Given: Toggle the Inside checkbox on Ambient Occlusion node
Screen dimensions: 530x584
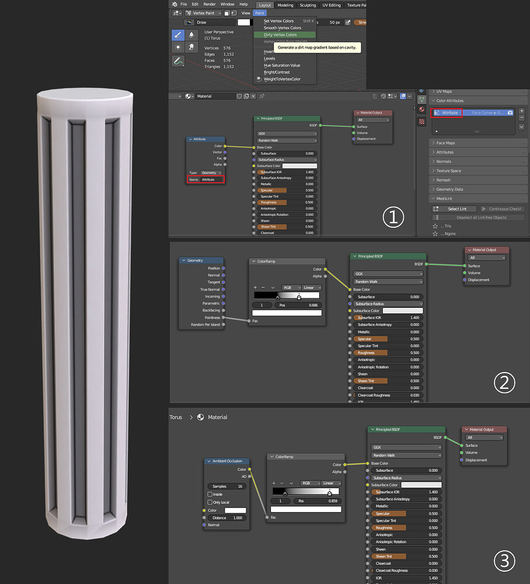Looking at the screenshot, I should (x=210, y=495).
